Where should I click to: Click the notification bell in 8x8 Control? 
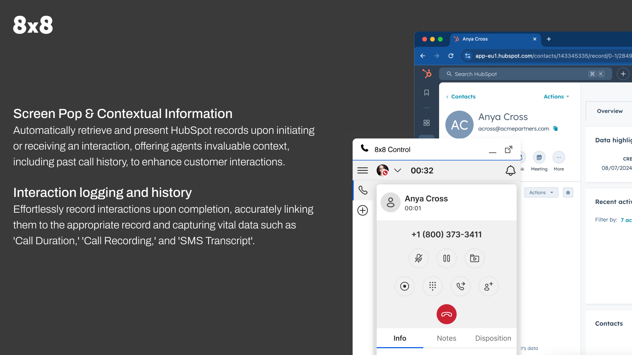pos(510,170)
